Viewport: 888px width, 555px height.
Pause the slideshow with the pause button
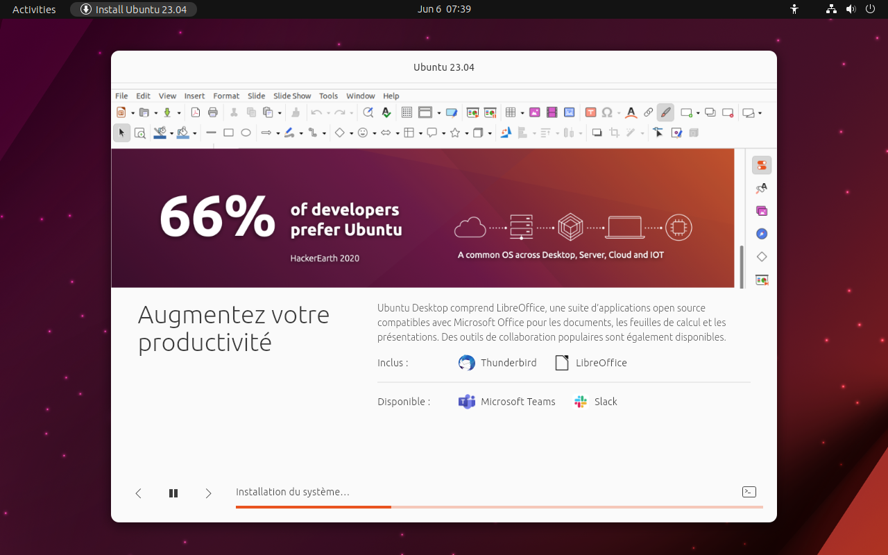coord(173,493)
